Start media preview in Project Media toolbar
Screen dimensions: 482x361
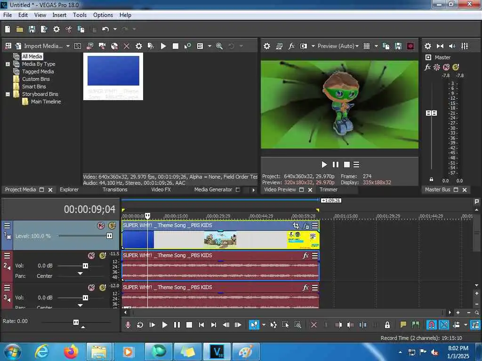coord(163,46)
